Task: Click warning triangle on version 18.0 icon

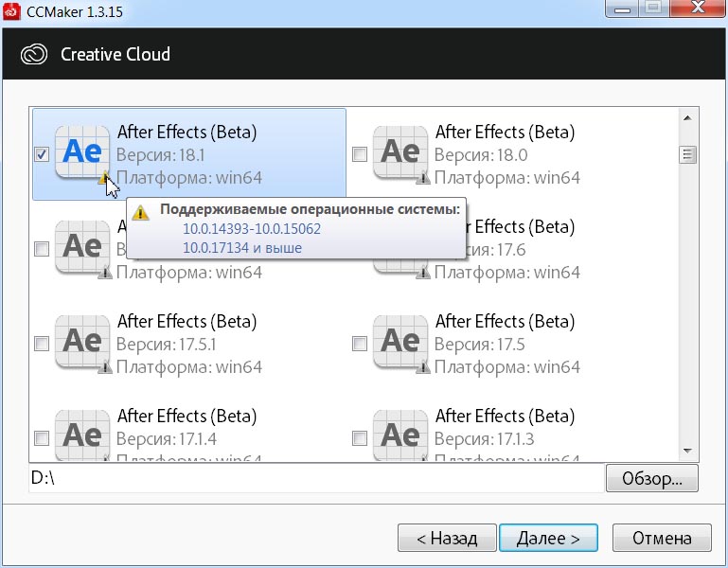Action: [x=422, y=178]
